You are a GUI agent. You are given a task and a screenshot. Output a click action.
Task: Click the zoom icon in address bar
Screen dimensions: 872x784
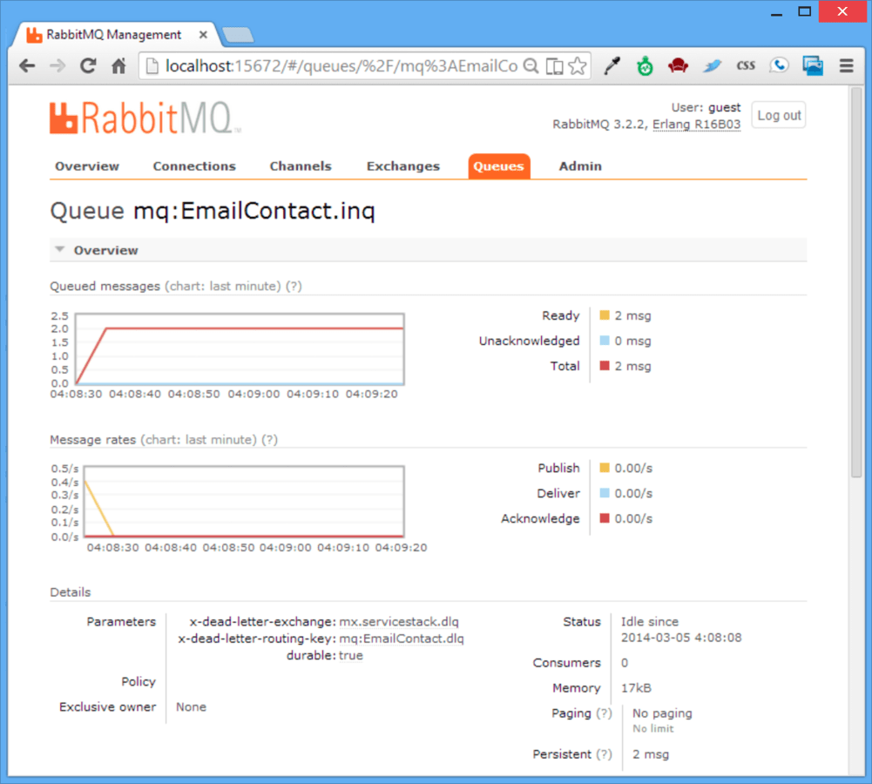531,65
